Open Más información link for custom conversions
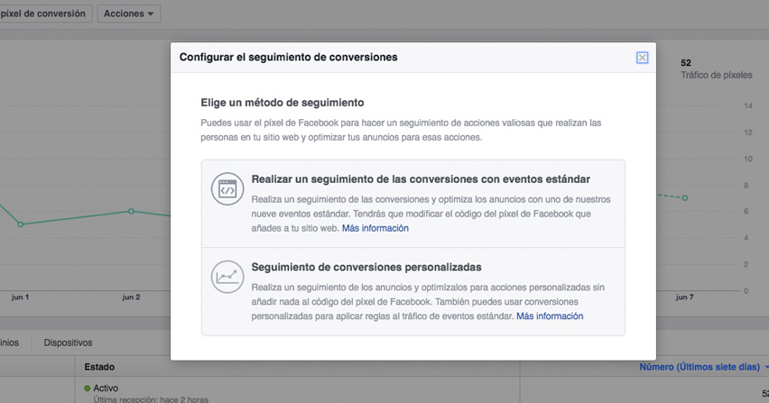 [550, 316]
